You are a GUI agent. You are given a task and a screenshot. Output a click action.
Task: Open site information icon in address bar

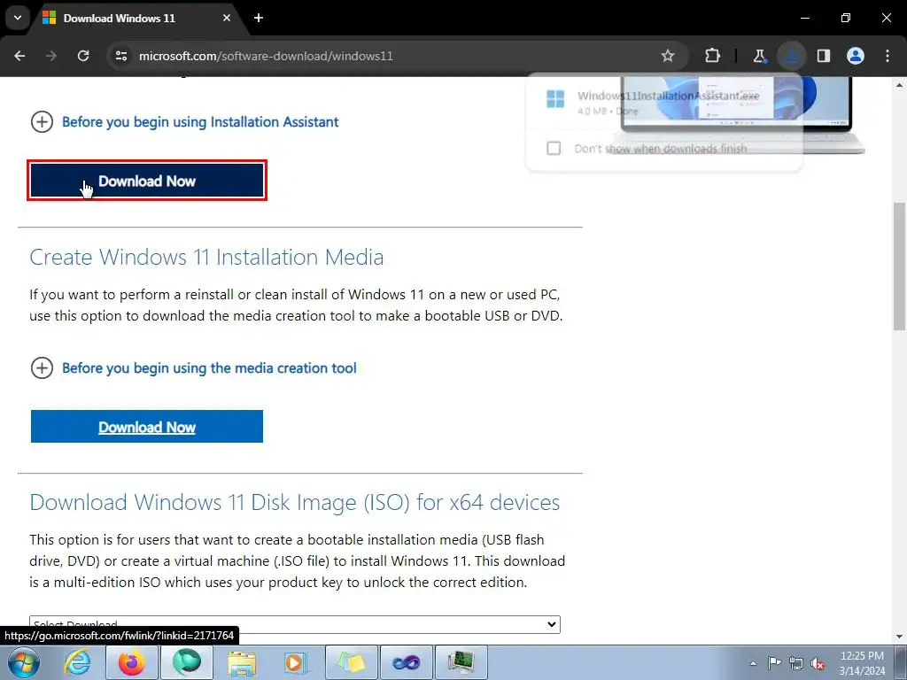(x=121, y=56)
